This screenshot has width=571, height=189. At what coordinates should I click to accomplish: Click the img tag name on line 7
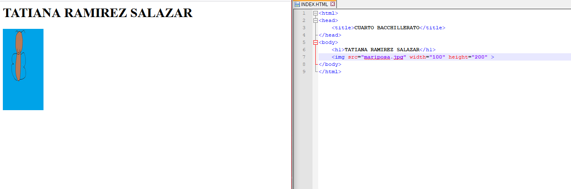pyautogui.click(x=339, y=57)
